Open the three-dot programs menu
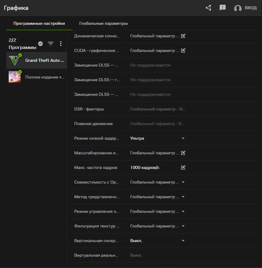 point(61,44)
